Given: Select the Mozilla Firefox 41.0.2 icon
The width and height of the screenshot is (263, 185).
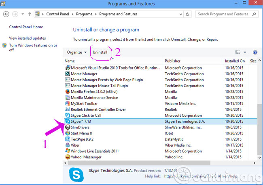Looking at the screenshot, I should click(x=68, y=92).
